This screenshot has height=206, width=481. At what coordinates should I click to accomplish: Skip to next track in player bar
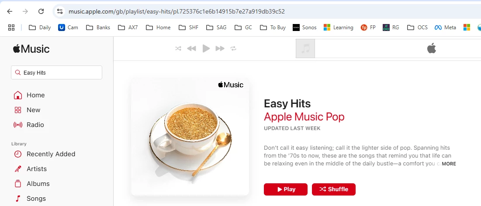pyautogui.click(x=220, y=48)
